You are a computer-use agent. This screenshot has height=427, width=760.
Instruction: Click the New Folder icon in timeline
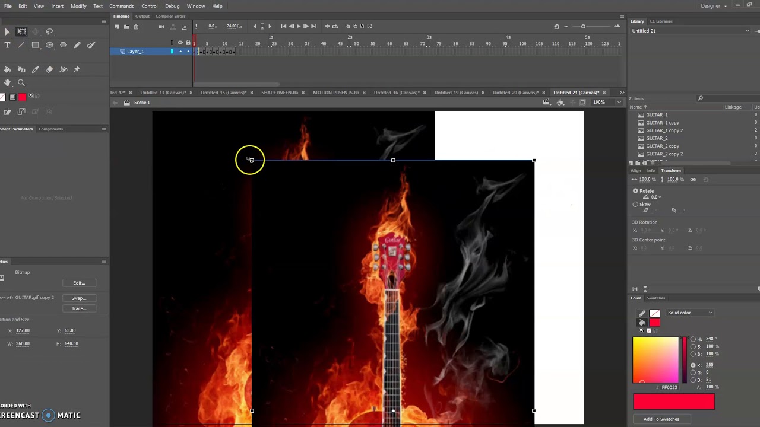(126, 27)
